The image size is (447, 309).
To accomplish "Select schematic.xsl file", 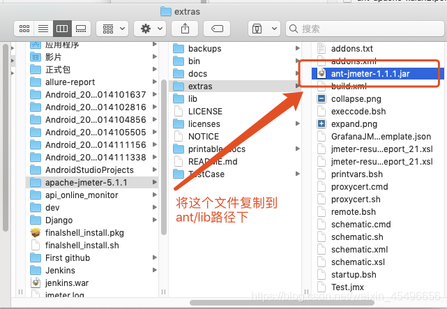I will tap(378, 262).
